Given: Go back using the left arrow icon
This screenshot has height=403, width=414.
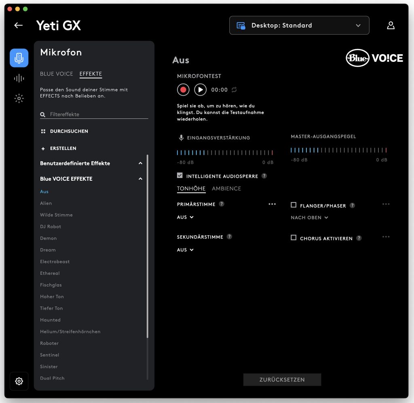Looking at the screenshot, I should tap(19, 25).
